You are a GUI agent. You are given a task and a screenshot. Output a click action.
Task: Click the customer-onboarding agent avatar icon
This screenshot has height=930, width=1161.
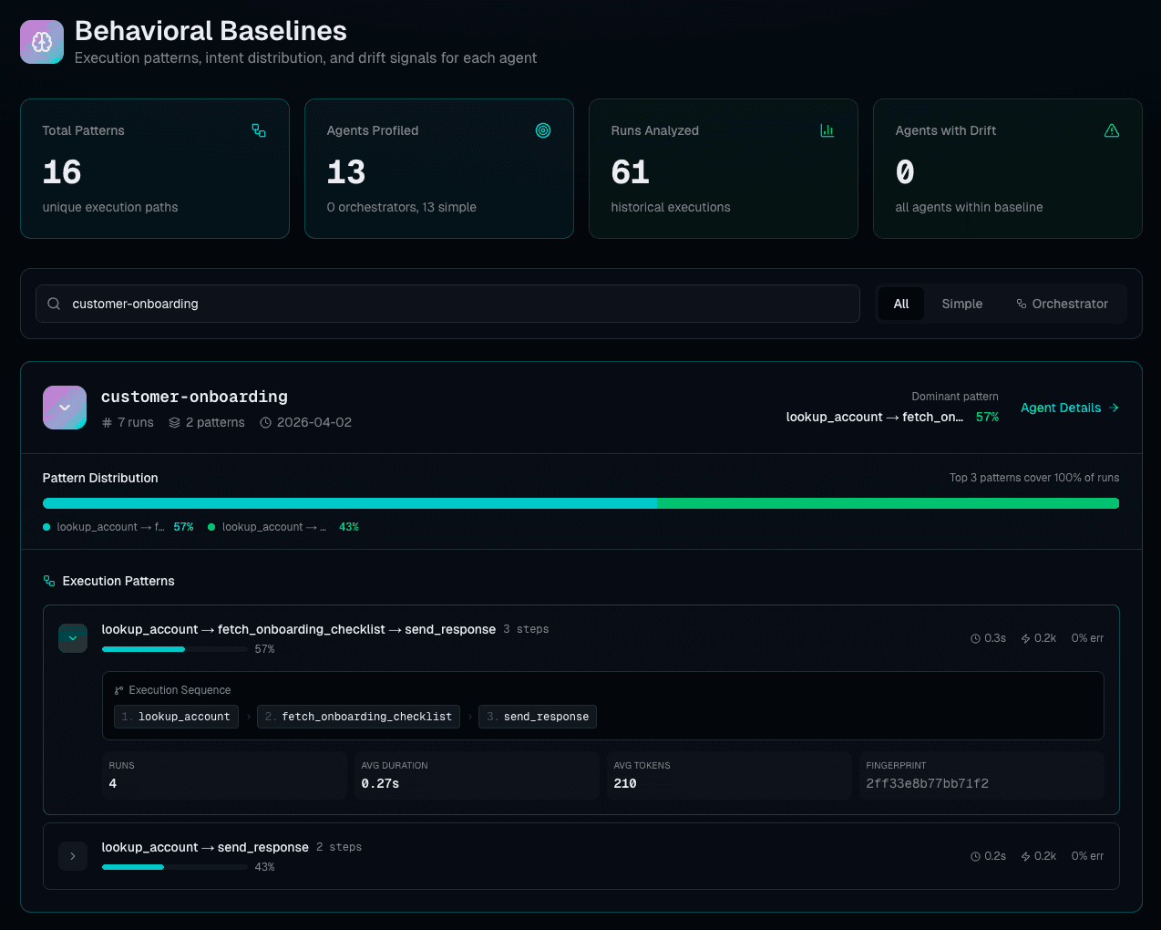[65, 408]
